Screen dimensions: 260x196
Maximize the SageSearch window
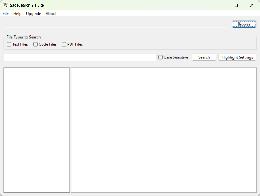(236, 5)
